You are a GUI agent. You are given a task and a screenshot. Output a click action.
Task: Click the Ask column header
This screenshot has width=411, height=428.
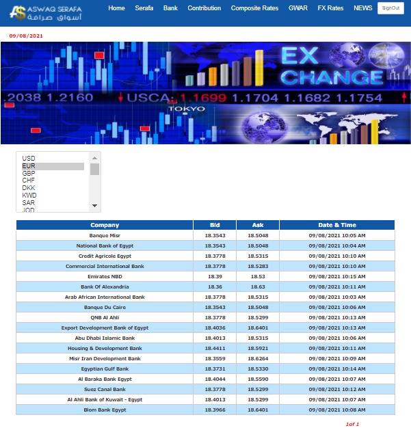(x=258, y=225)
